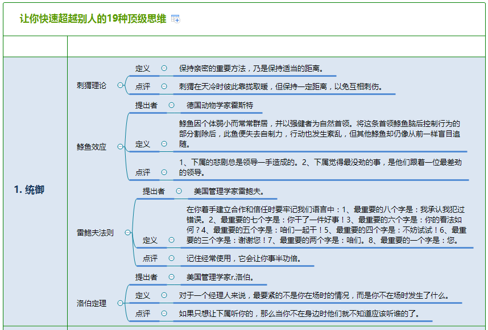Collapse the 定义 node under 鲦鱼效应
Image resolution: width=488 pixels, height=330 pixels.
click(164, 143)
